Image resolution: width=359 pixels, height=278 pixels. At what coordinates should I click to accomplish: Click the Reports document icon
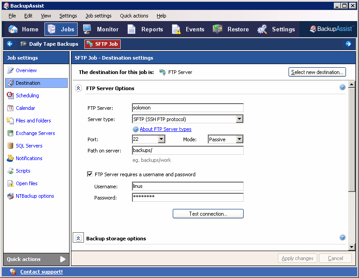pyautogui.click(x=131, y=29)
